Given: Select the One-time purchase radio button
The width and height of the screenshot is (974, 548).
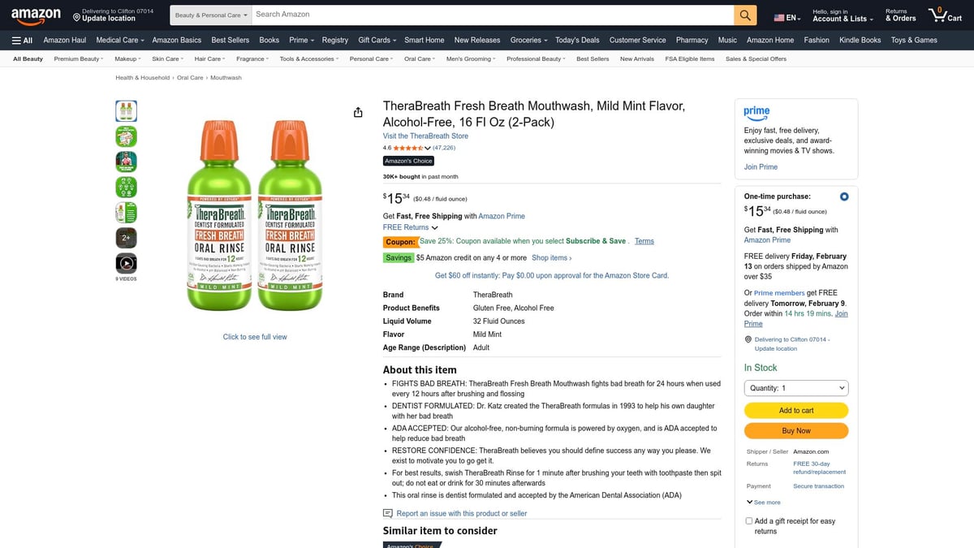Looking at the screenshot, I should click(843, 196).
